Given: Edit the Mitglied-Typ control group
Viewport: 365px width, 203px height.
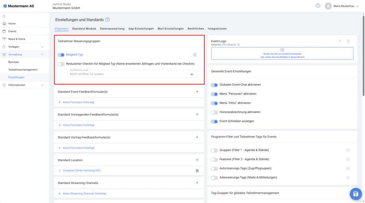Looking at the screenshot, I should [195, 55].
